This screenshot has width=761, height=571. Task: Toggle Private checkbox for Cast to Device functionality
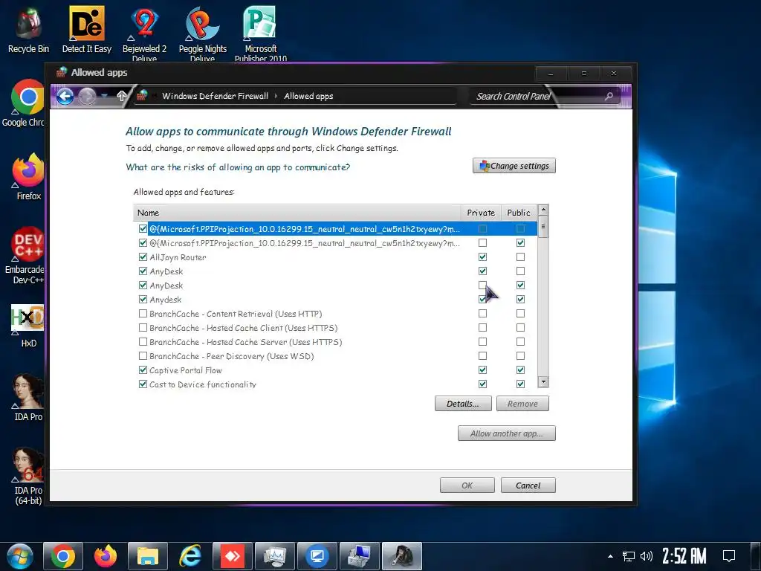coord(482,384)
